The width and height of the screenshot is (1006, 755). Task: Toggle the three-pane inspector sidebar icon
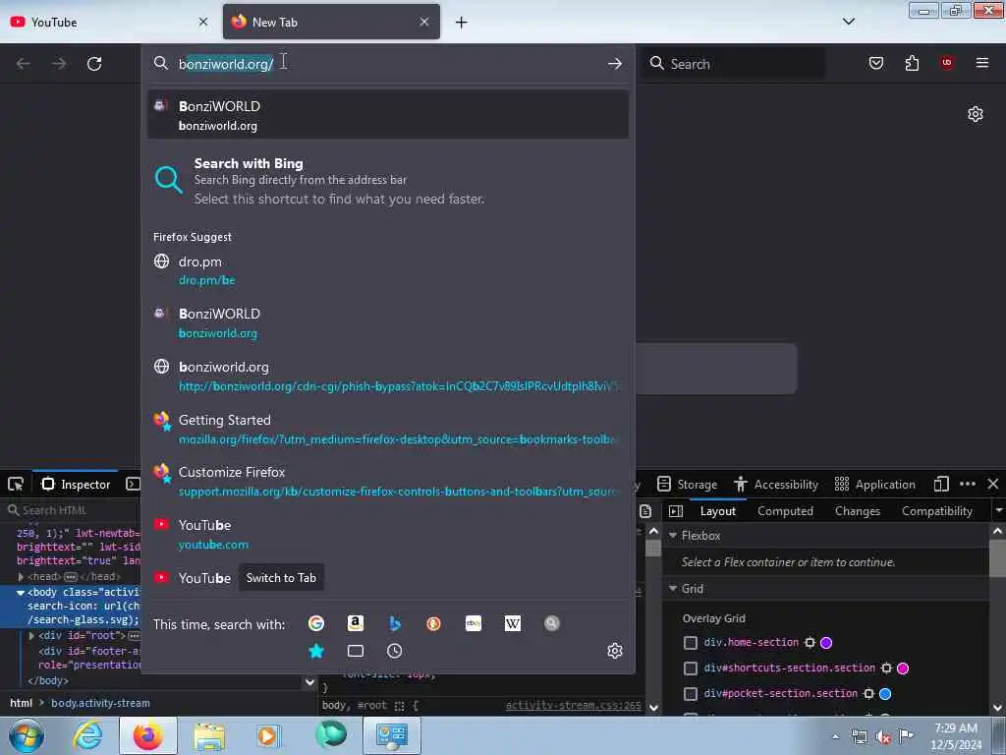676,511
